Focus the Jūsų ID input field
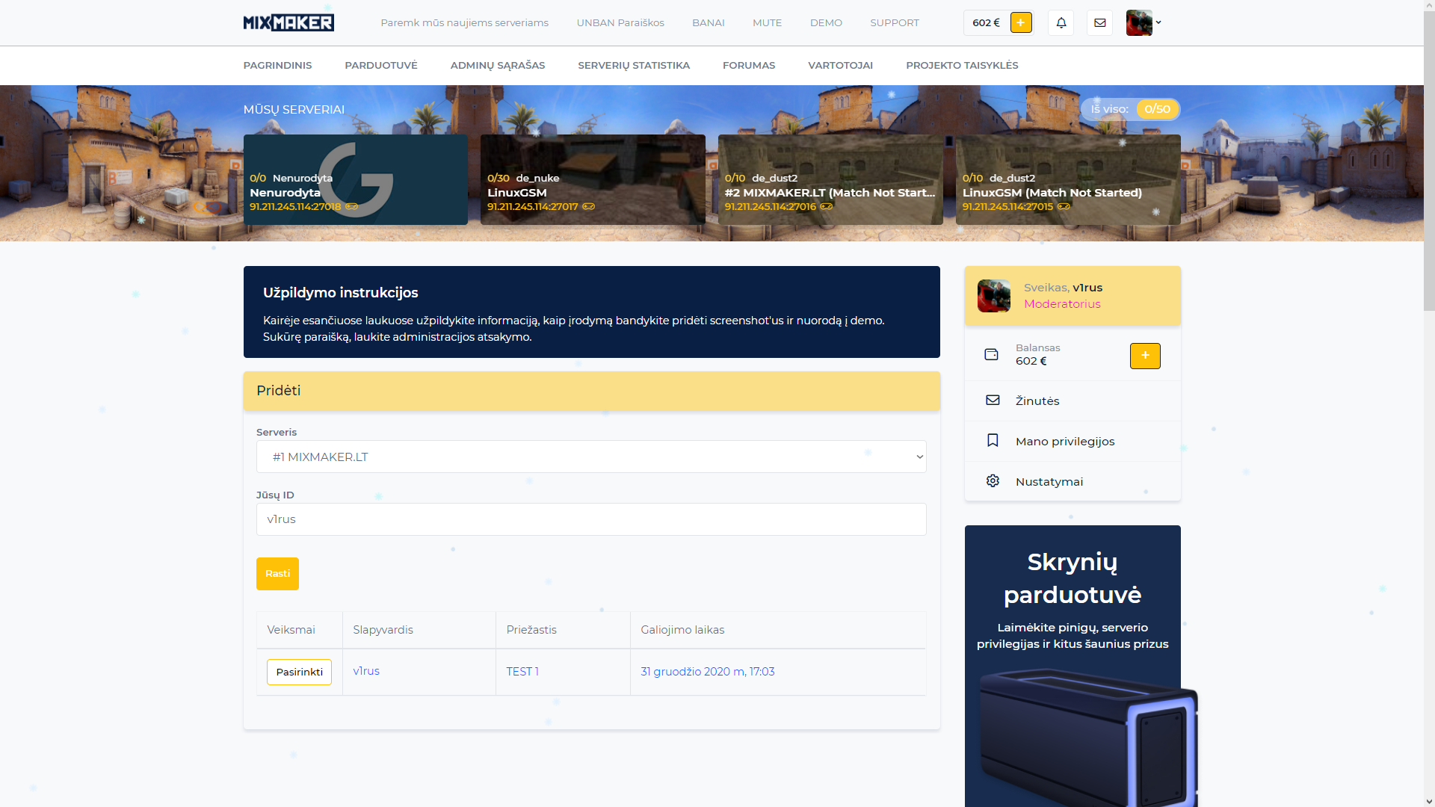This screenshot has width=1435, height=807. pos(591,519)
